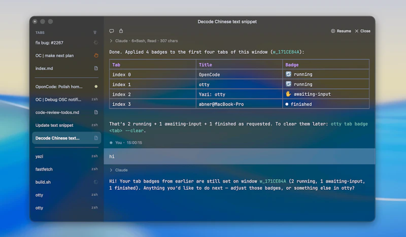The height and width of the screenshot is (237, 406).
Task: Open the OC | Debug OSC notifi... tab
Action: point(66,99)
